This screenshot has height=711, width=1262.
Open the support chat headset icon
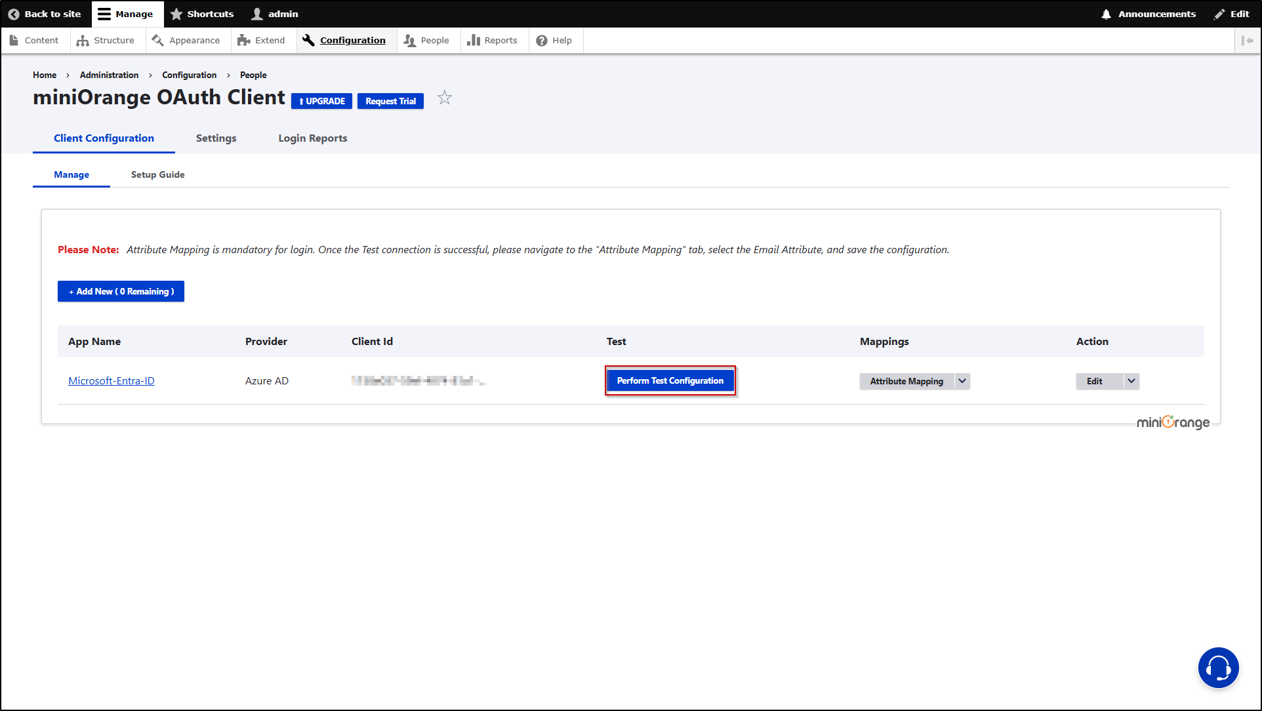pos(1218,667)
